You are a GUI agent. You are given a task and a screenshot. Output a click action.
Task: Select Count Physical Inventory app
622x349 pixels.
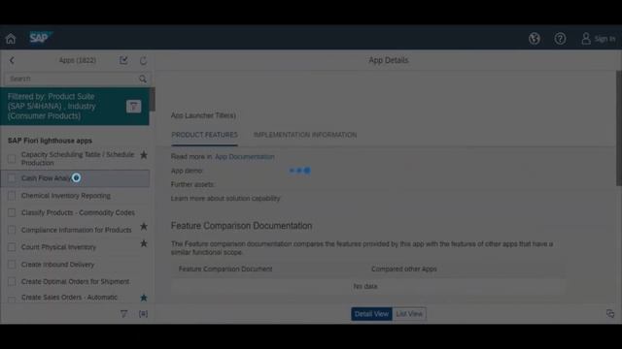click(58, 247)
